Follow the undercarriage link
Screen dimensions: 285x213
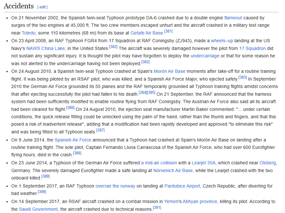click(205, 56)
